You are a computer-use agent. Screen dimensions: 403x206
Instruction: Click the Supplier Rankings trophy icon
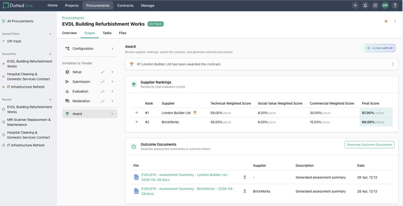click(134, 84)
